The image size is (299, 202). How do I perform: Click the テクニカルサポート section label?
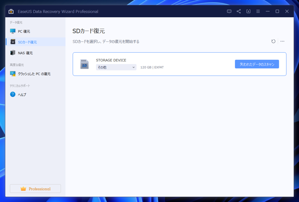(x=20, y=86)
